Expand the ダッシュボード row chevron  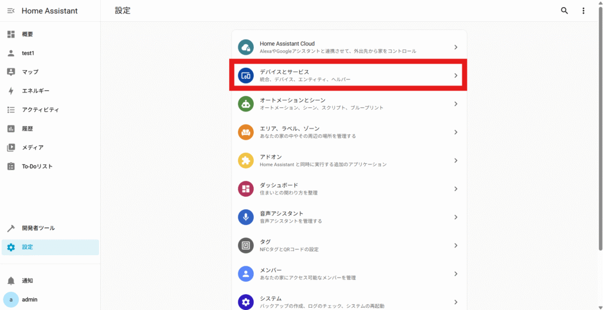click(455, 189)
